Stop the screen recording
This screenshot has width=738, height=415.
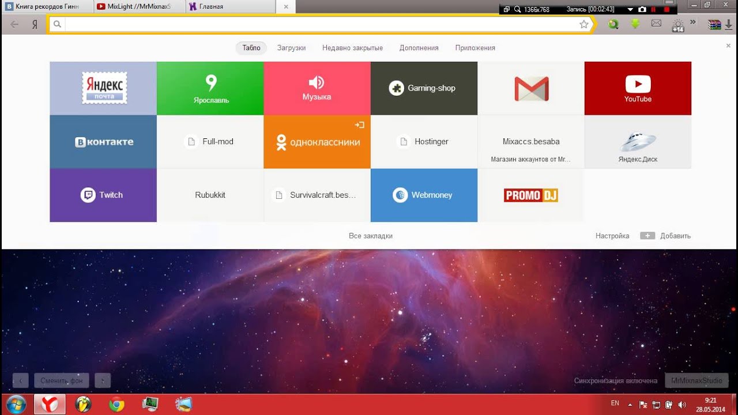pos(667,9)
